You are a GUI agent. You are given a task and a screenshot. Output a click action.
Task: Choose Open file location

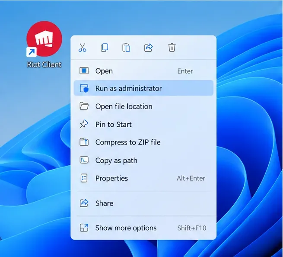tap(143, 106)
